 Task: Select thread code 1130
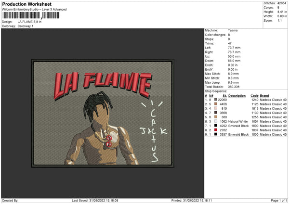[x=255, y=113]
